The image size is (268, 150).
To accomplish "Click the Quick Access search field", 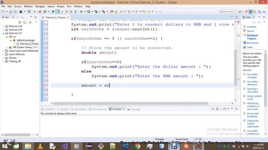I will (227, 11).
